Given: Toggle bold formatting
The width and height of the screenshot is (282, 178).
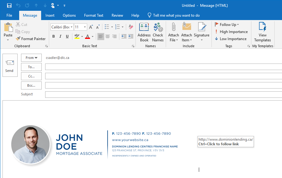Looking at the screenshot, I should [53, 36].
